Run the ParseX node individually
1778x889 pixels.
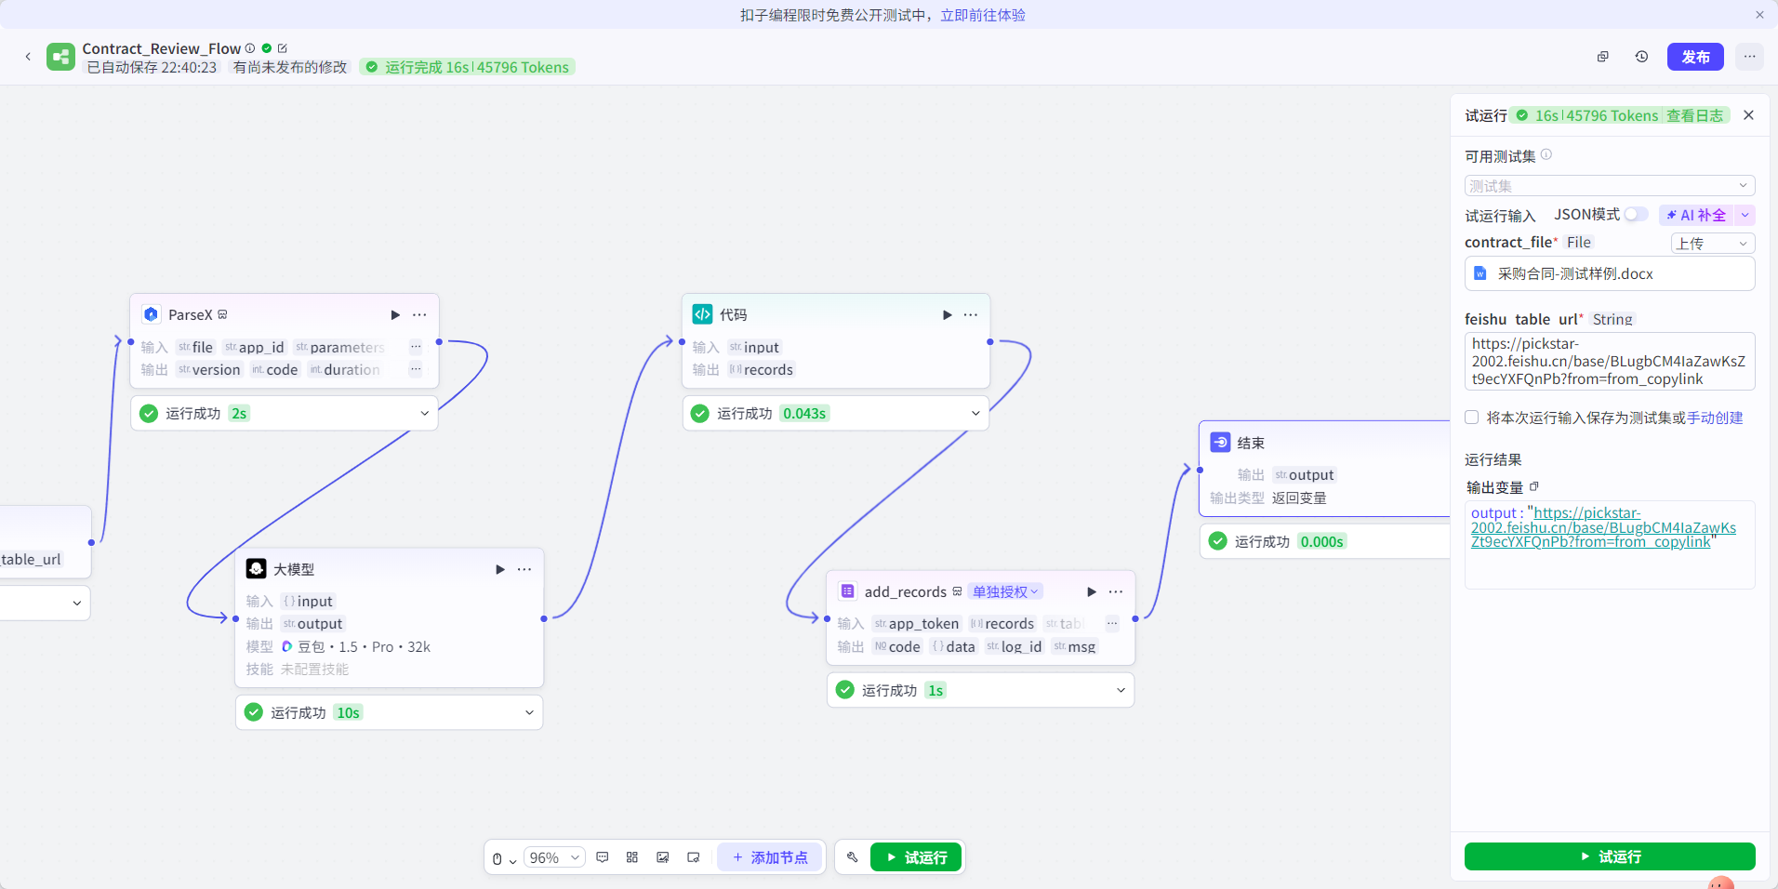(395, 314)
